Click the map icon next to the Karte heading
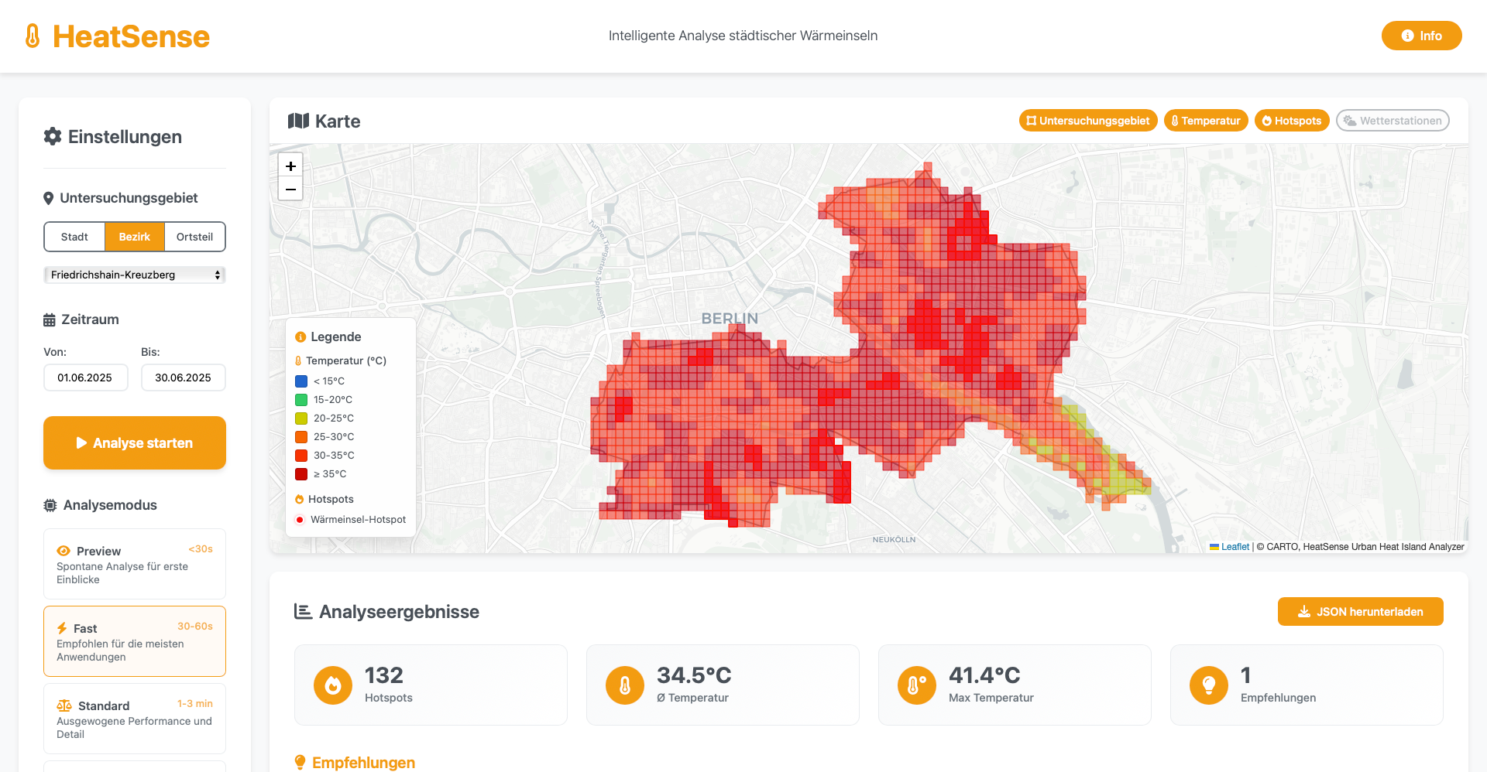Viewport: 1487px width, 772px height. coord(298,121)
